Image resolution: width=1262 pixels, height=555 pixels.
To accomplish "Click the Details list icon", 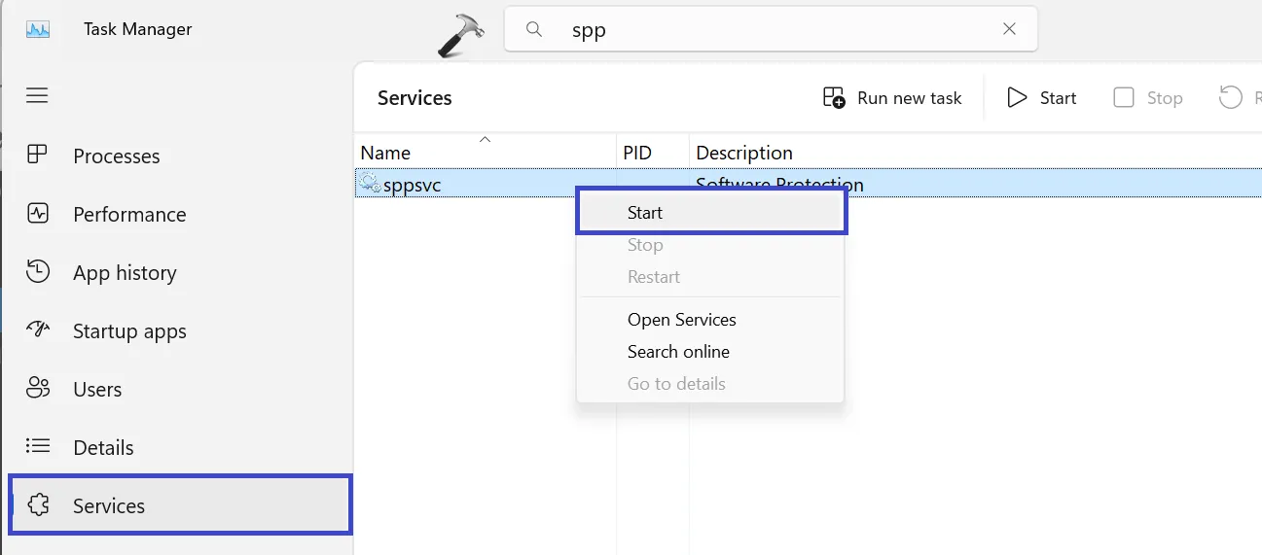I will click(37, 446).
